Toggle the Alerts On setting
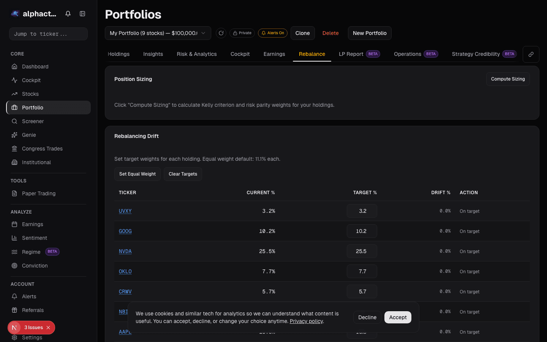 (273, 33)
